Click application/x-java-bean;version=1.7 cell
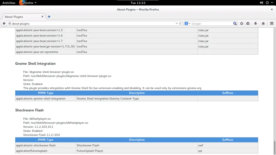Screen dimensions: 276x155 [x=46, y=41]
